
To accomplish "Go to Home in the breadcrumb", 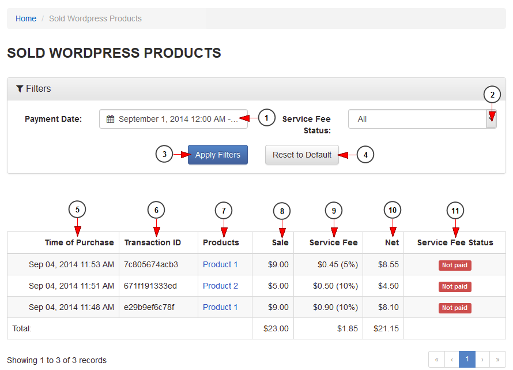I will click(x=26, y=18).
